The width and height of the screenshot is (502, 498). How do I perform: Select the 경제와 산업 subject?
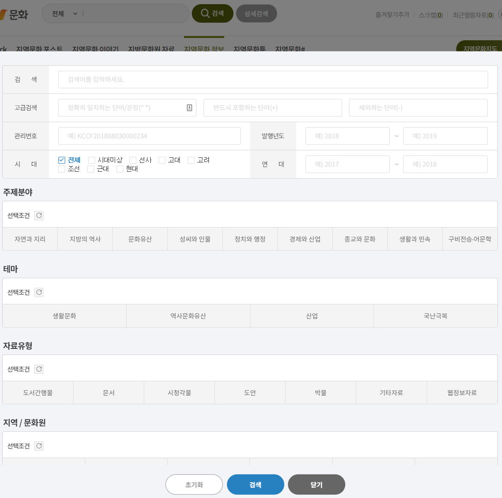click(x=305, y=239)
